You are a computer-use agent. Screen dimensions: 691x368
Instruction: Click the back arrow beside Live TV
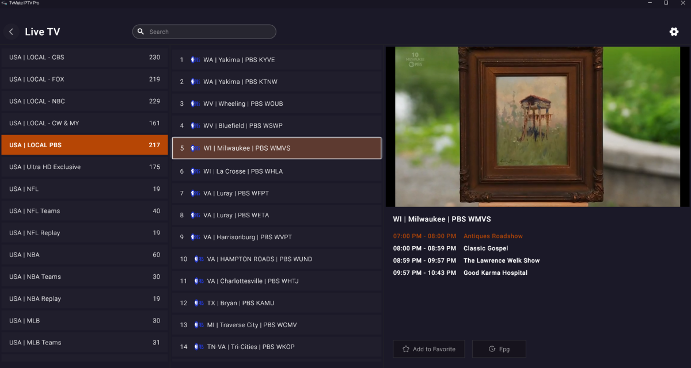coord(11,32)
